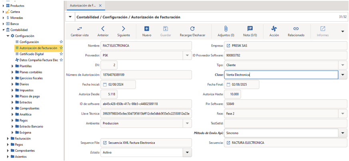This screenshot has height=161, width=349.
Task: Select the Autorización de F... tab
Action: (86, 6)
